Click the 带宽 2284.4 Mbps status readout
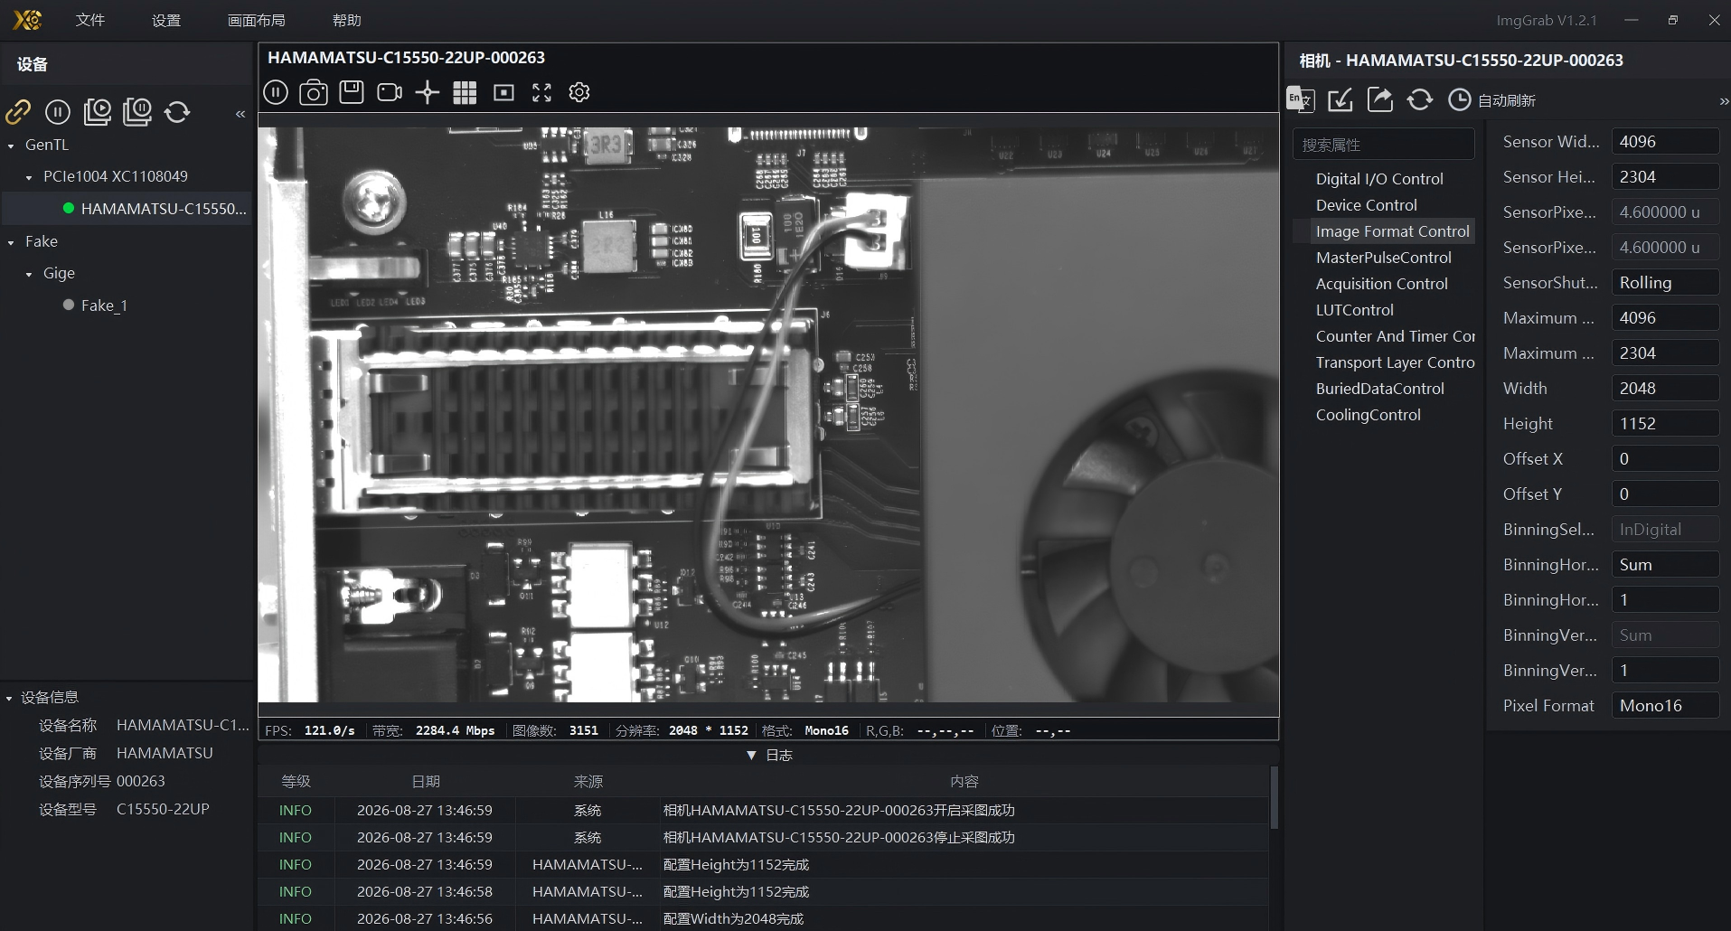Viewport: 1731px width, 931px height. click(x=433, y=730)
